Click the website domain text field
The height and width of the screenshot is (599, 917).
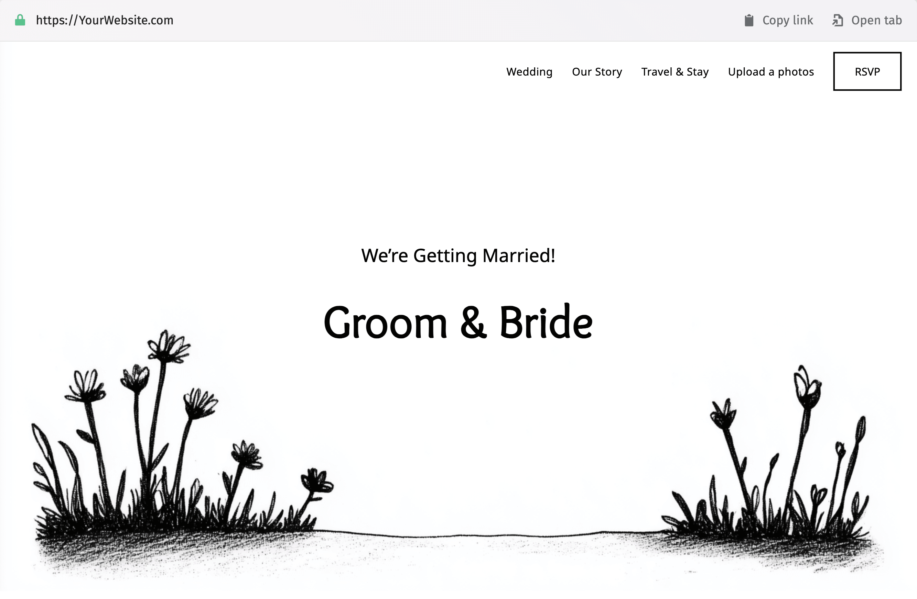click(105, 20)
